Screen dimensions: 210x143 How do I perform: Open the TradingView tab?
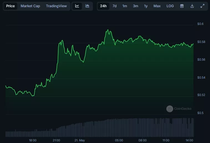56,6
